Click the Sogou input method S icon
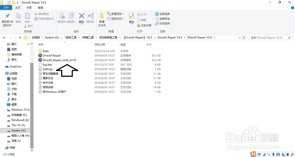 pyautogui.click(x=254, y=154)
